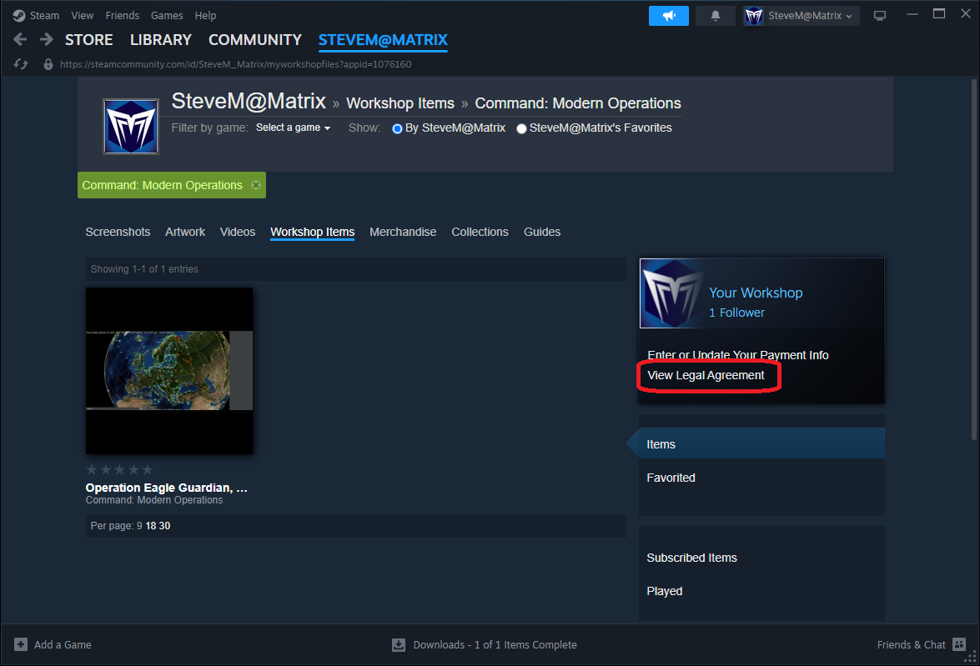Click the five-star rating under workshop item

[x=119, y=469]
